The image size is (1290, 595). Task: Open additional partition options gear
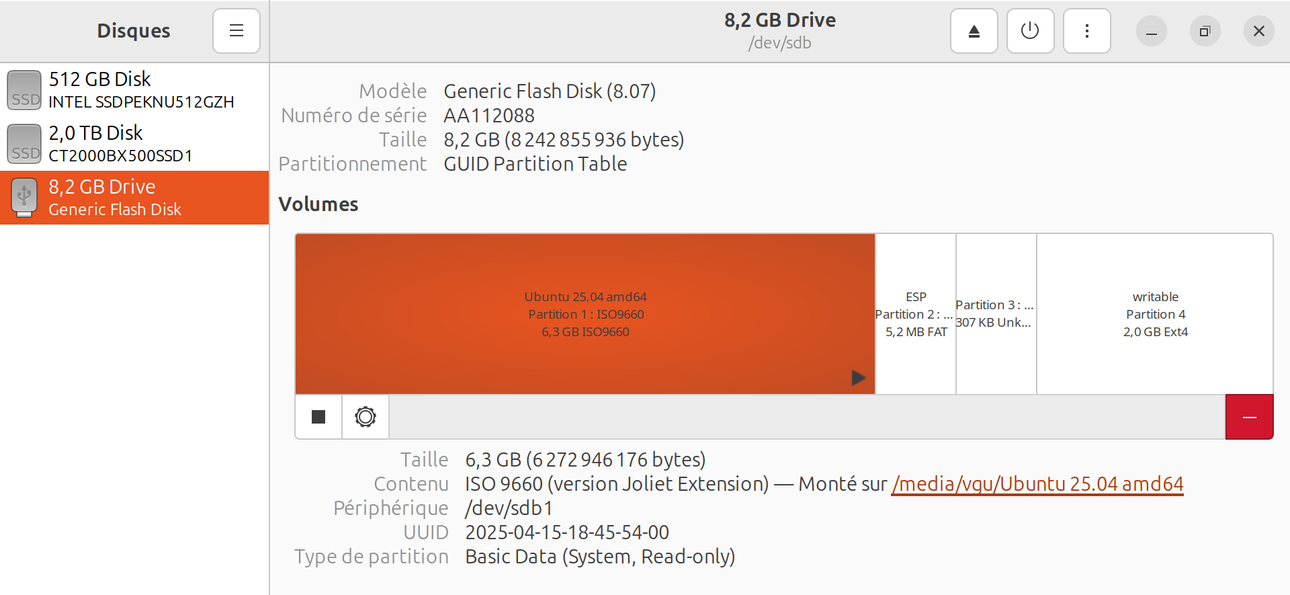point(365,417)
